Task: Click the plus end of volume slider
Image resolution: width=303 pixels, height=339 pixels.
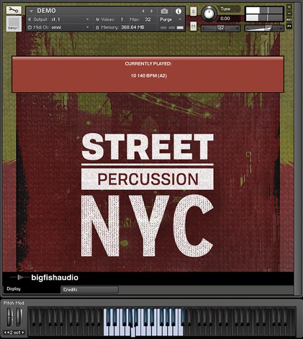Action: 281,28
